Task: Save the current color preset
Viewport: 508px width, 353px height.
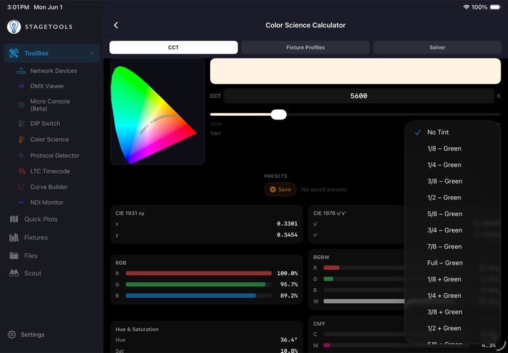Action: click(x=280, y=190)
